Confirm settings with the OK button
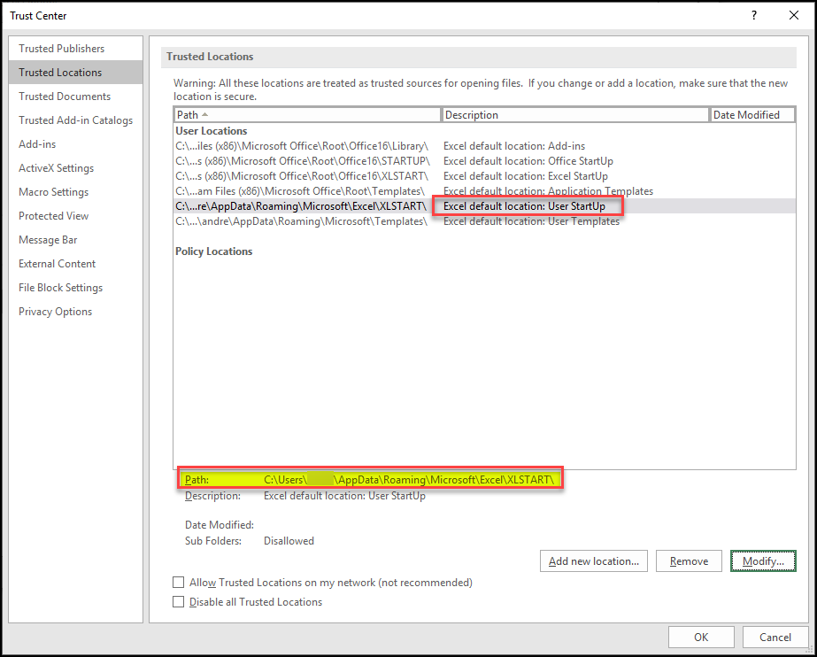 click(x=701, y=637)
